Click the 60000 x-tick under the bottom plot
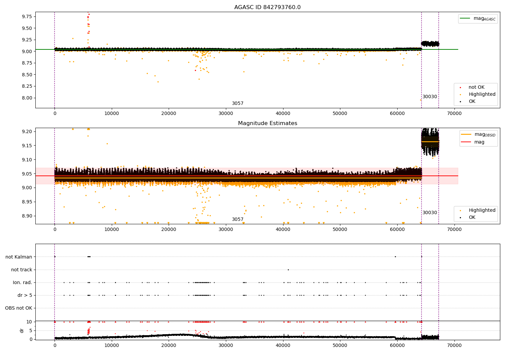Screen dimensions: 505x353 [397, 345]
